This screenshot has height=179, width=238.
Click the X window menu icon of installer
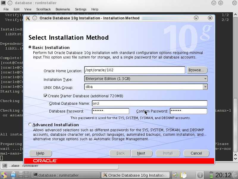point(28,18)
